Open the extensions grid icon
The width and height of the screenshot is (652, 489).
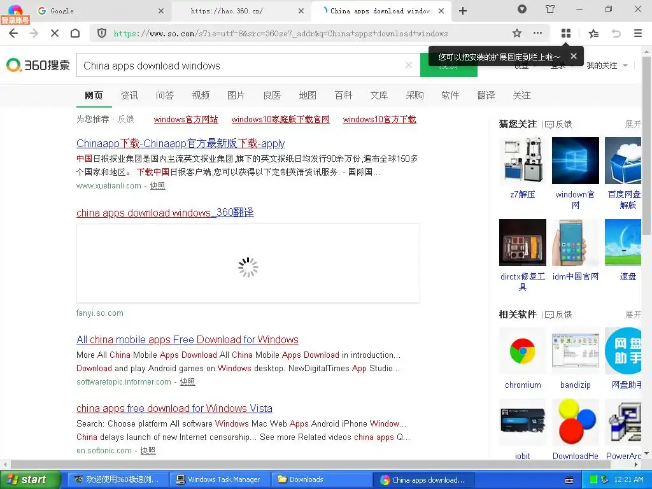pos(566,33)
